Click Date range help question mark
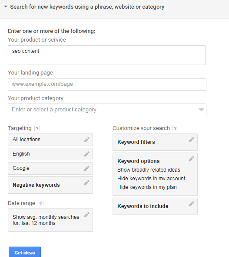229x257 pixels. click(40, 204)
